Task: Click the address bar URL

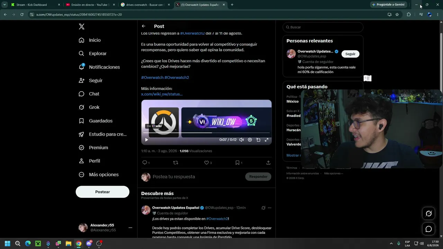Action: click(79, 15)
